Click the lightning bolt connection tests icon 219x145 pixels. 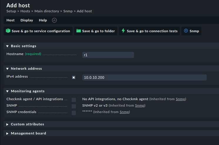pyautogui.click(x=123, y=31)
